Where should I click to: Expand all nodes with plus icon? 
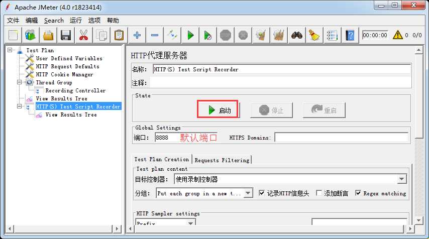[137, 35]
